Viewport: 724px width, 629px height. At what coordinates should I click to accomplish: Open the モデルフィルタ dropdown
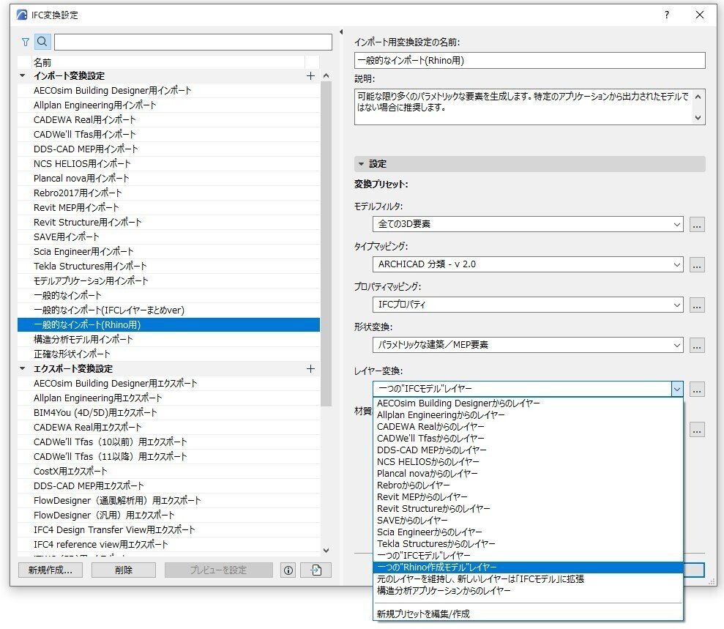pyautogui.click(x=528, y=225)
